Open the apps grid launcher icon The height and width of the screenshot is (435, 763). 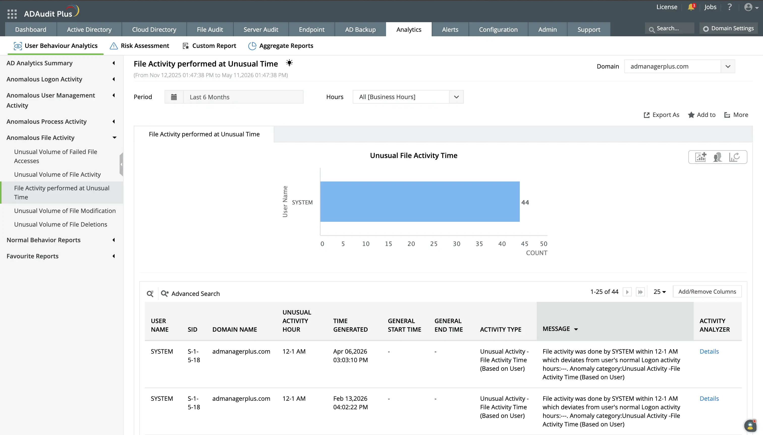pos(12,14)
